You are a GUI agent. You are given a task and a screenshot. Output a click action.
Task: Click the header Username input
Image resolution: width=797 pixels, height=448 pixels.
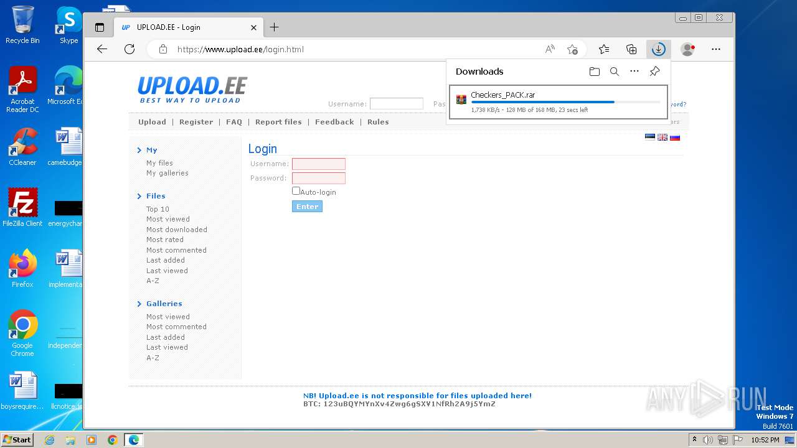[397, 104]
